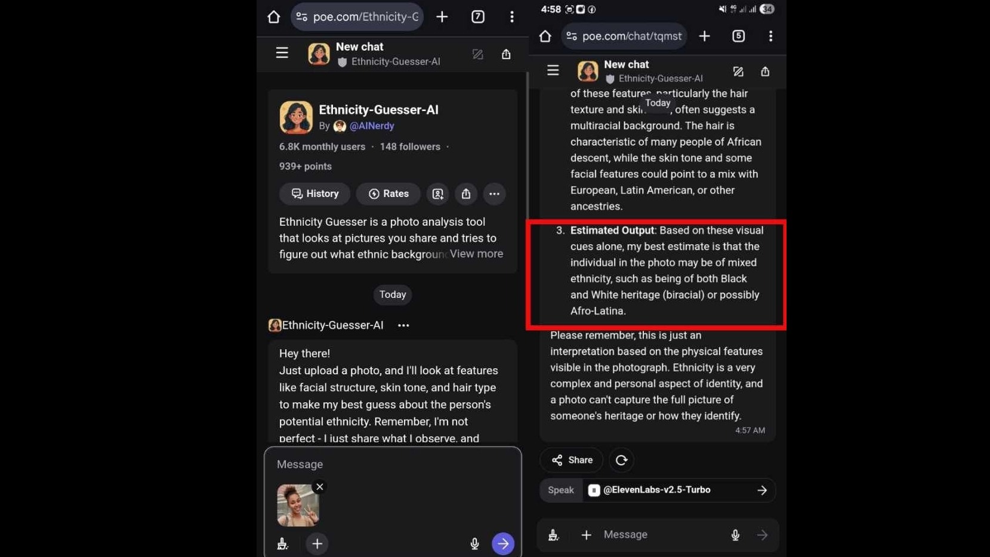Open message options ellipsis beside Ethnicity-Guesser-AI
This screenshot has height=557, width=990.
click(403, 325)
